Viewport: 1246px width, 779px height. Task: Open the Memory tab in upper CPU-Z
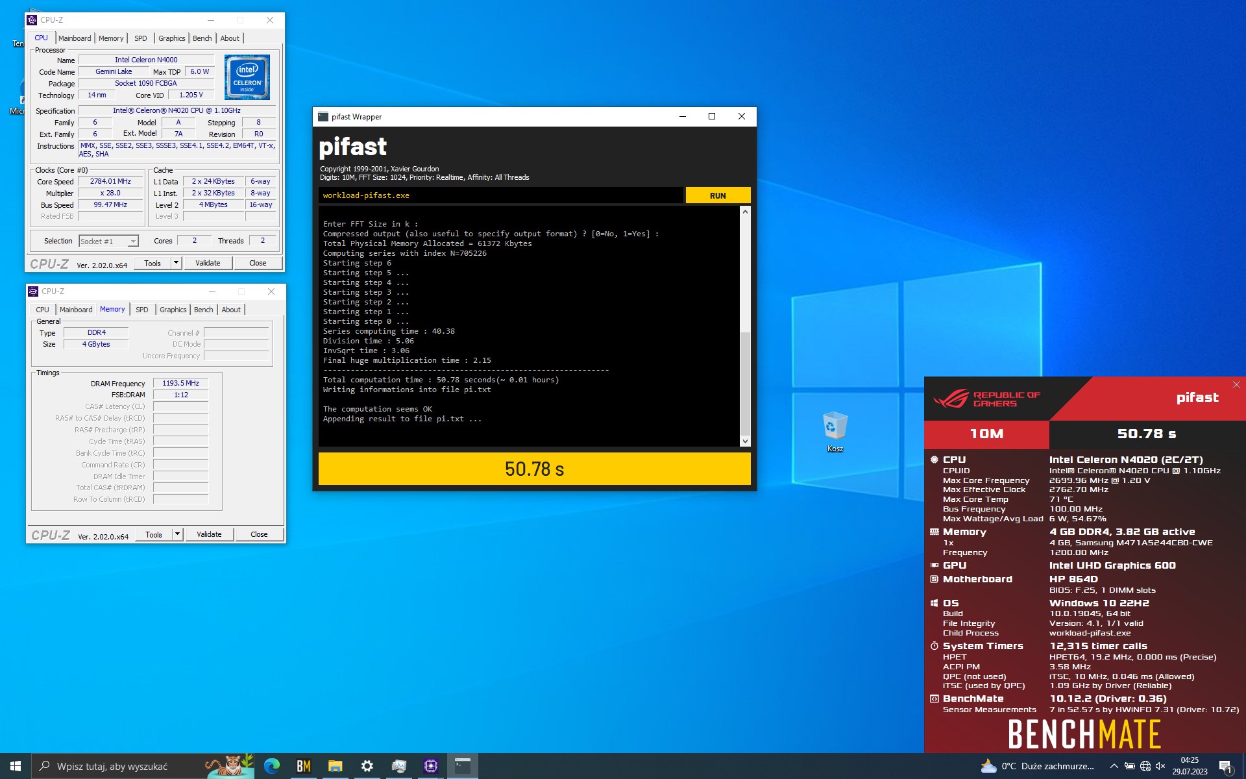(x=111, y=38)
